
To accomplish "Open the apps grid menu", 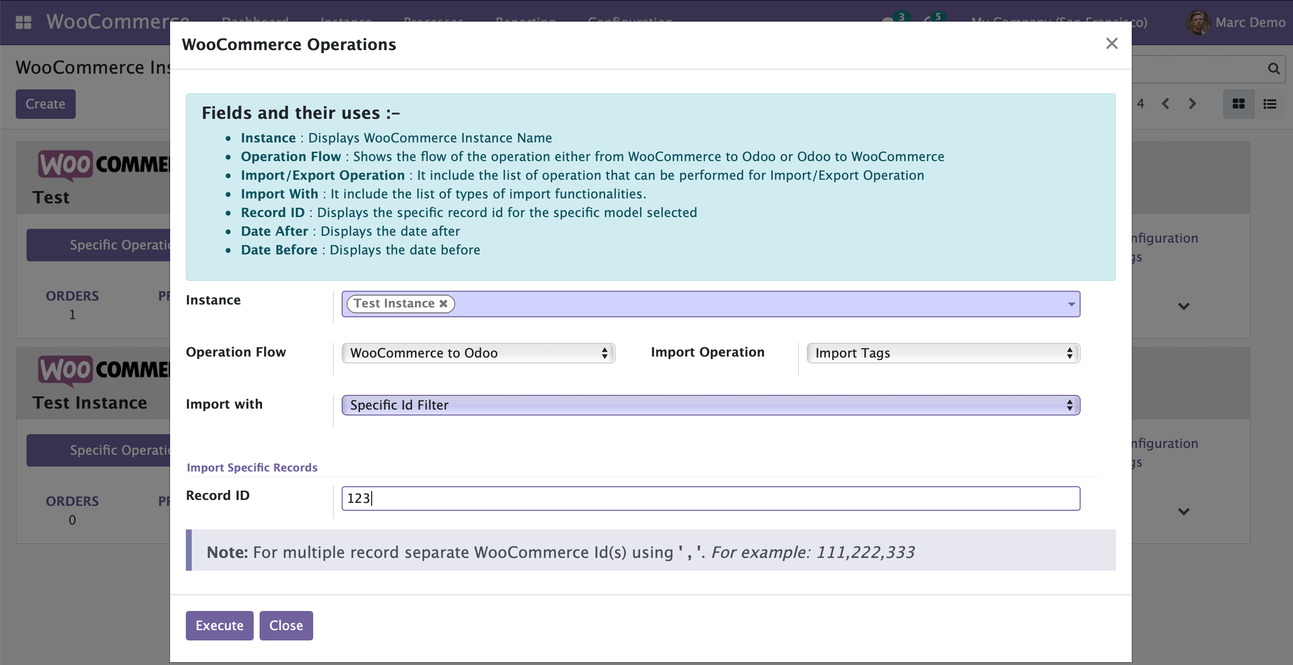I will click(x=23, y=22).
